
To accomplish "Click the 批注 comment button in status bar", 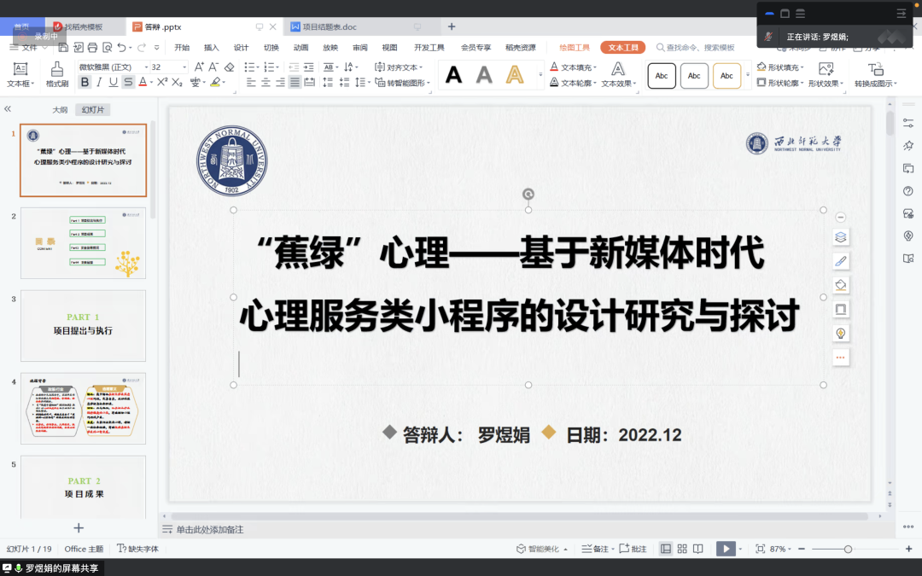I will click(633, 549).
